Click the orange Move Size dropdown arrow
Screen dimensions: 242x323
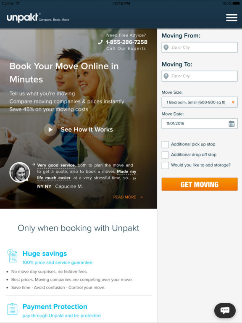[233, 102]
